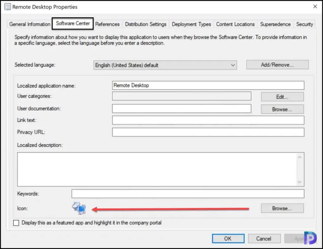This screenshot has width=323, height=249.
Task: Click the Remote Desktop application icon preview
Action: 79,208
